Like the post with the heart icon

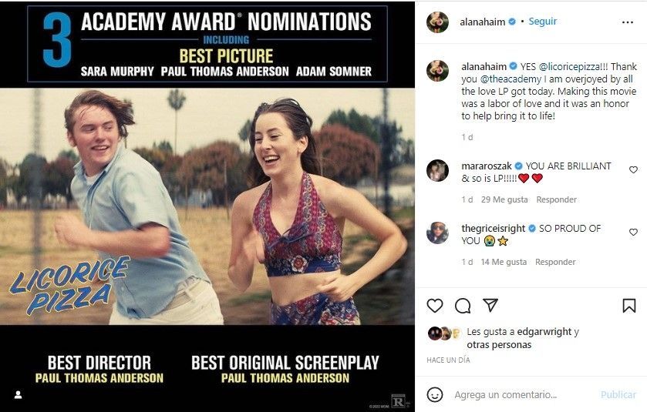435,306
